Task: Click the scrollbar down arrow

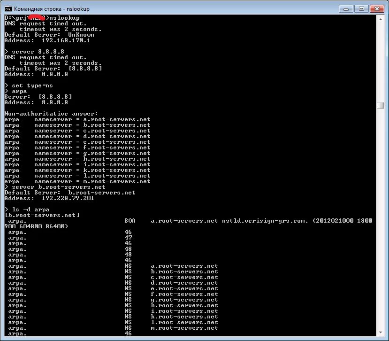Action: pos(380,333)
